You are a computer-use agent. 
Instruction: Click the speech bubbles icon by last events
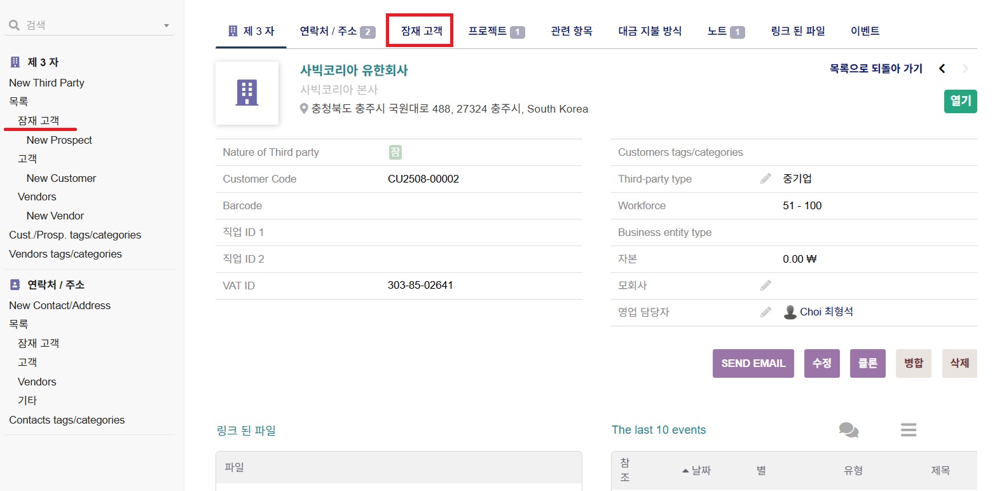(x=848, y=431)
